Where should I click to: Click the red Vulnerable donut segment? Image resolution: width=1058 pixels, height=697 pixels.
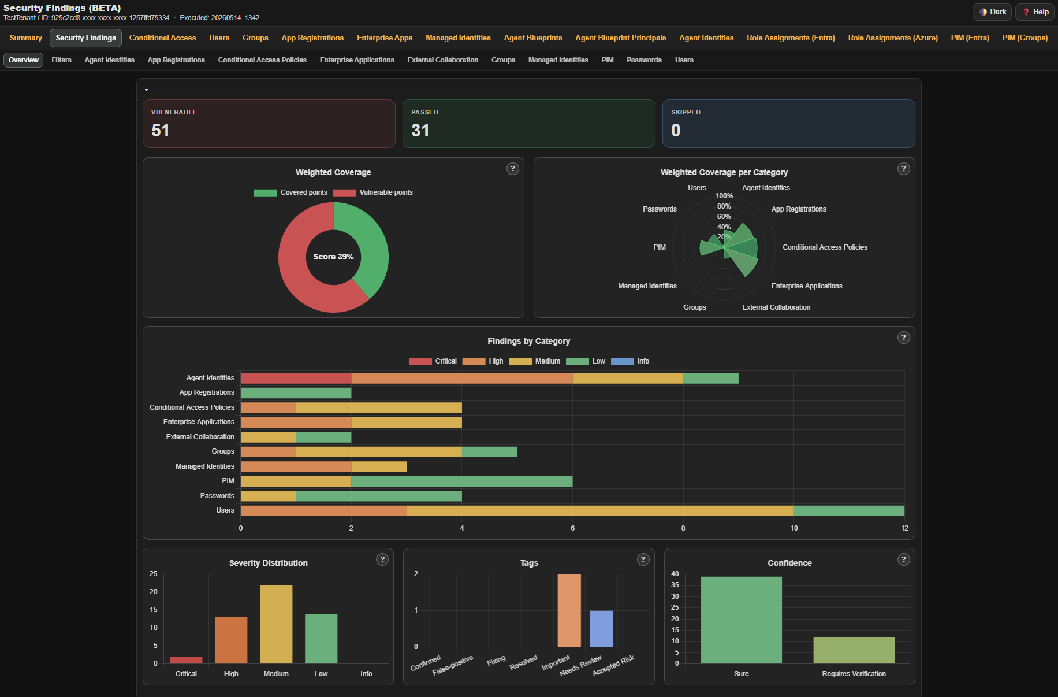coord(295,272)
